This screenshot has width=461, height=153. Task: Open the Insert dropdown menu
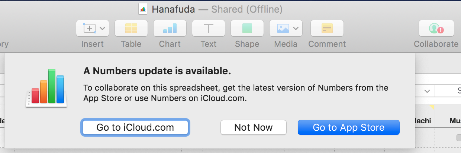coord(93,28)
